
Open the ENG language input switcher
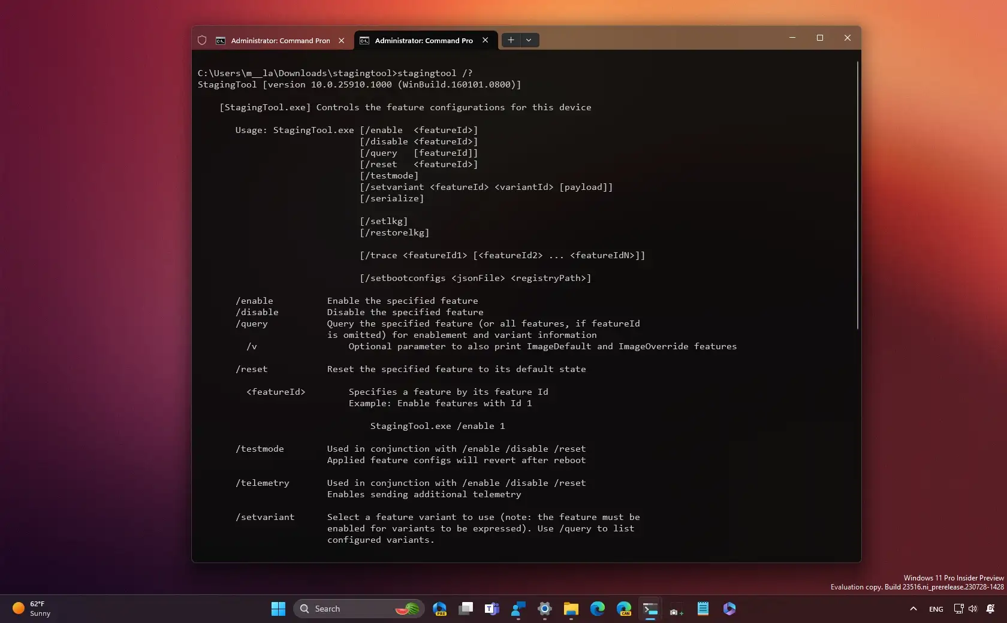coord(936,609)
